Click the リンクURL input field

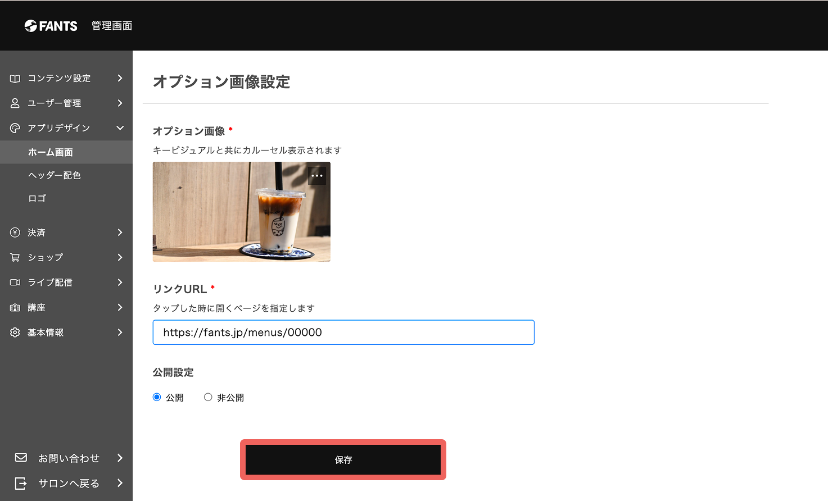[x=343, y=333]
